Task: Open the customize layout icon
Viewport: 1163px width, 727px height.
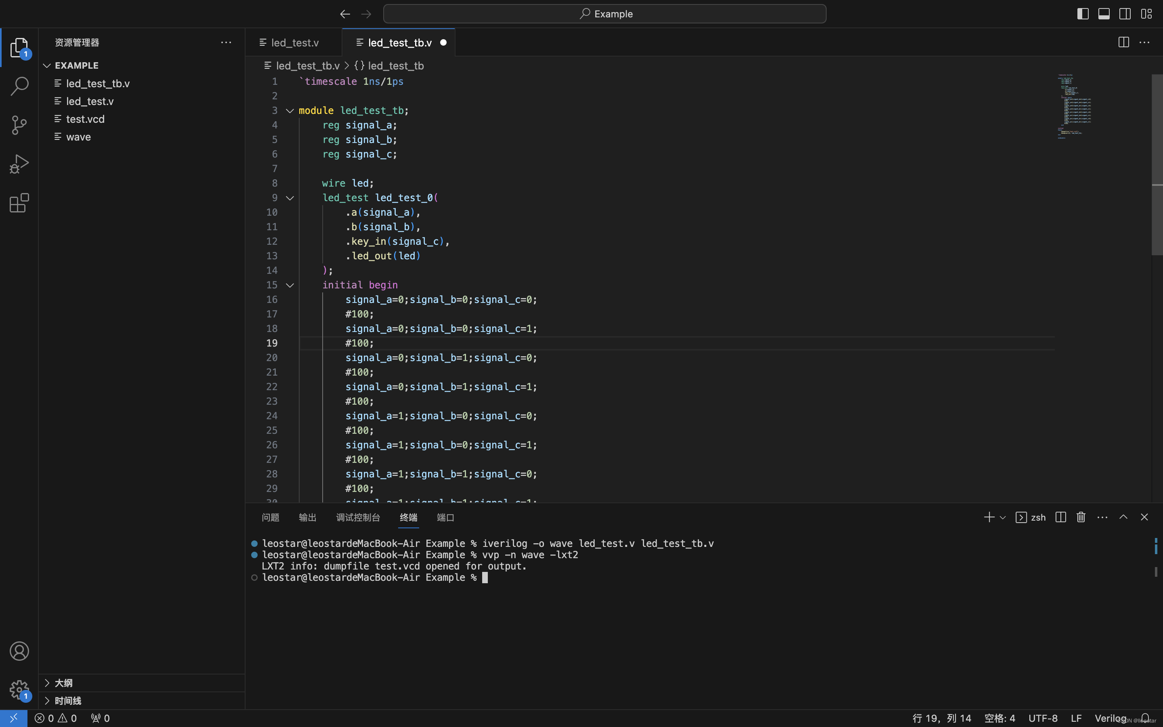Action: click(1146, 14)
